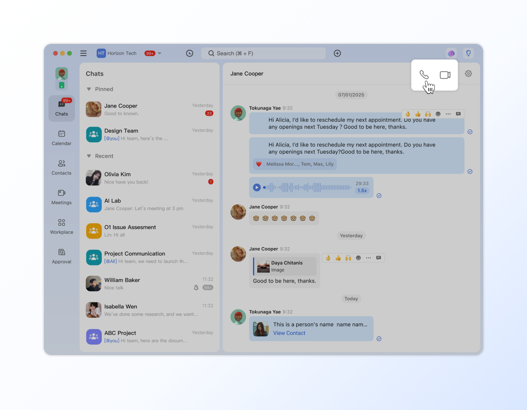Toggle heart reaction on Tokunaga's message
Screen dimensions: 527x410
point(259,164)
